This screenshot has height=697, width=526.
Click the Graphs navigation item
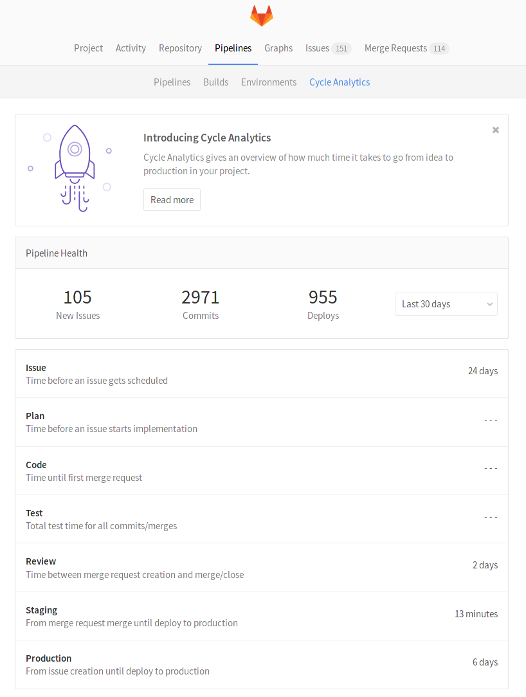click(278, 48)
